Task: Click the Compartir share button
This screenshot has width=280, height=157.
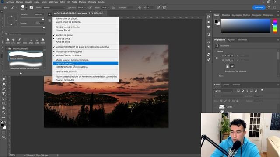Action: tap(259, 7)
